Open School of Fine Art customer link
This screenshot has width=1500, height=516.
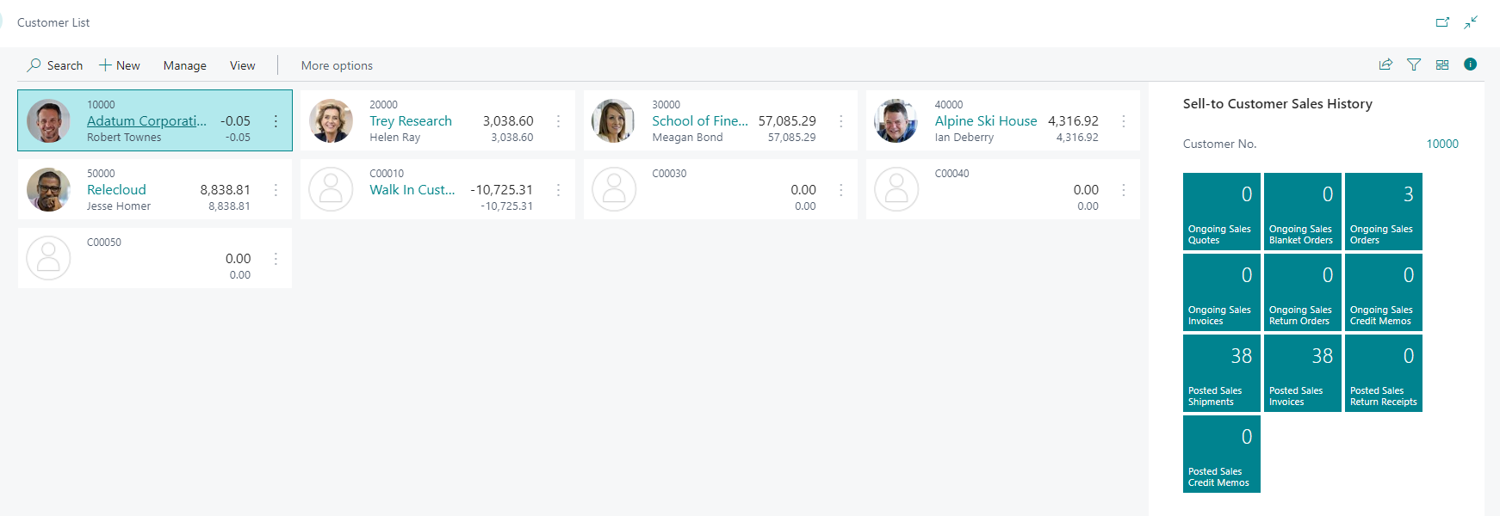(x=699, y=121)
